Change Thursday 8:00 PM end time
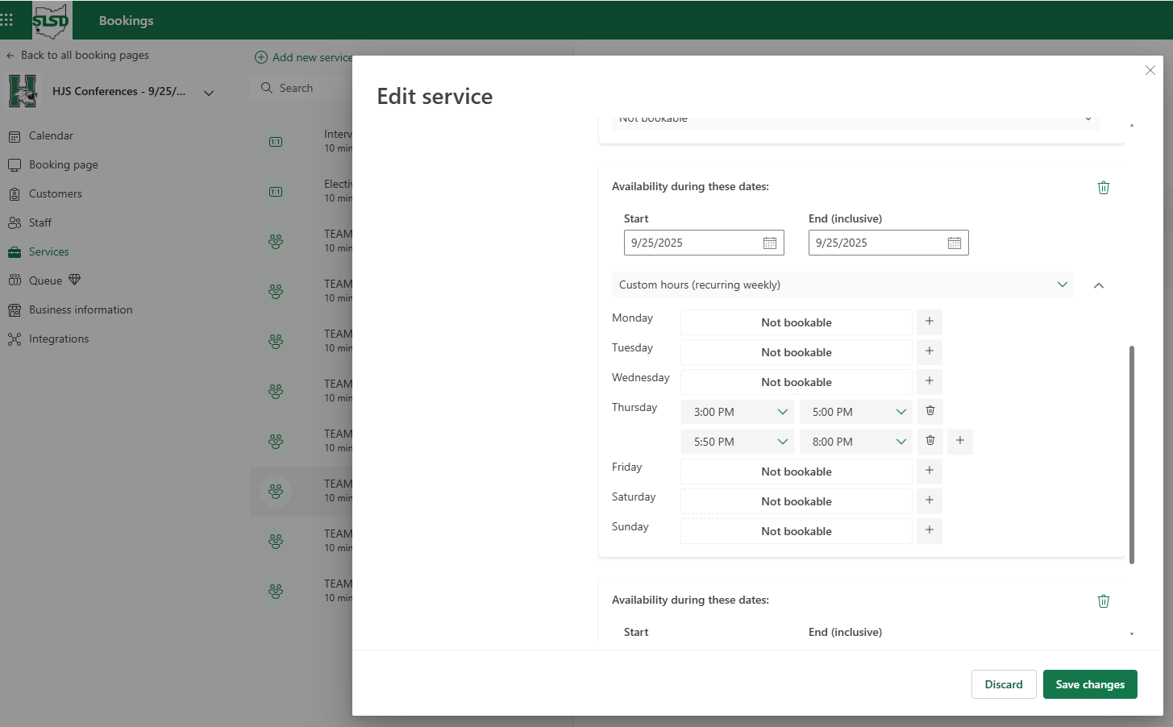This screenshot has width=1173, height=727. 856,442
